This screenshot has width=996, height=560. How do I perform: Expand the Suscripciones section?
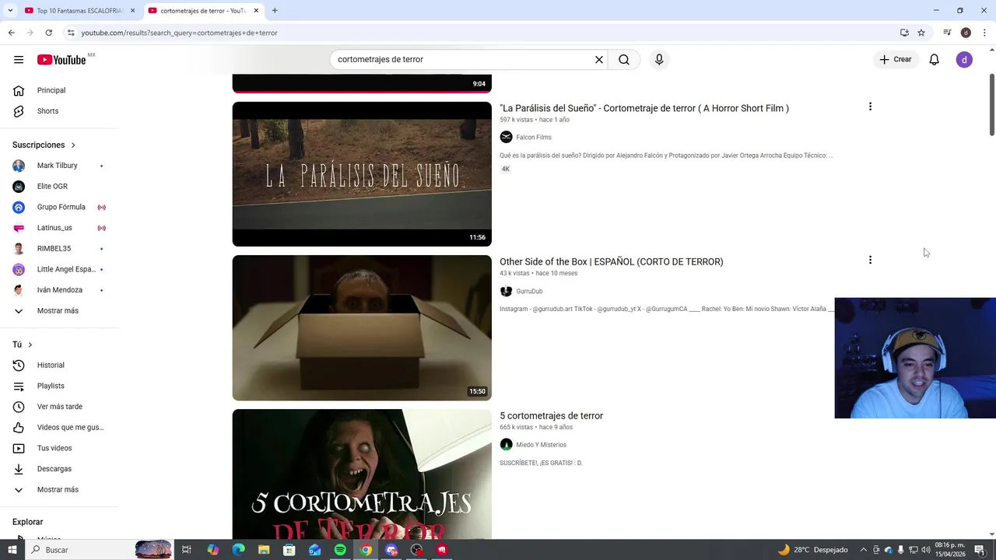(44, 145)
